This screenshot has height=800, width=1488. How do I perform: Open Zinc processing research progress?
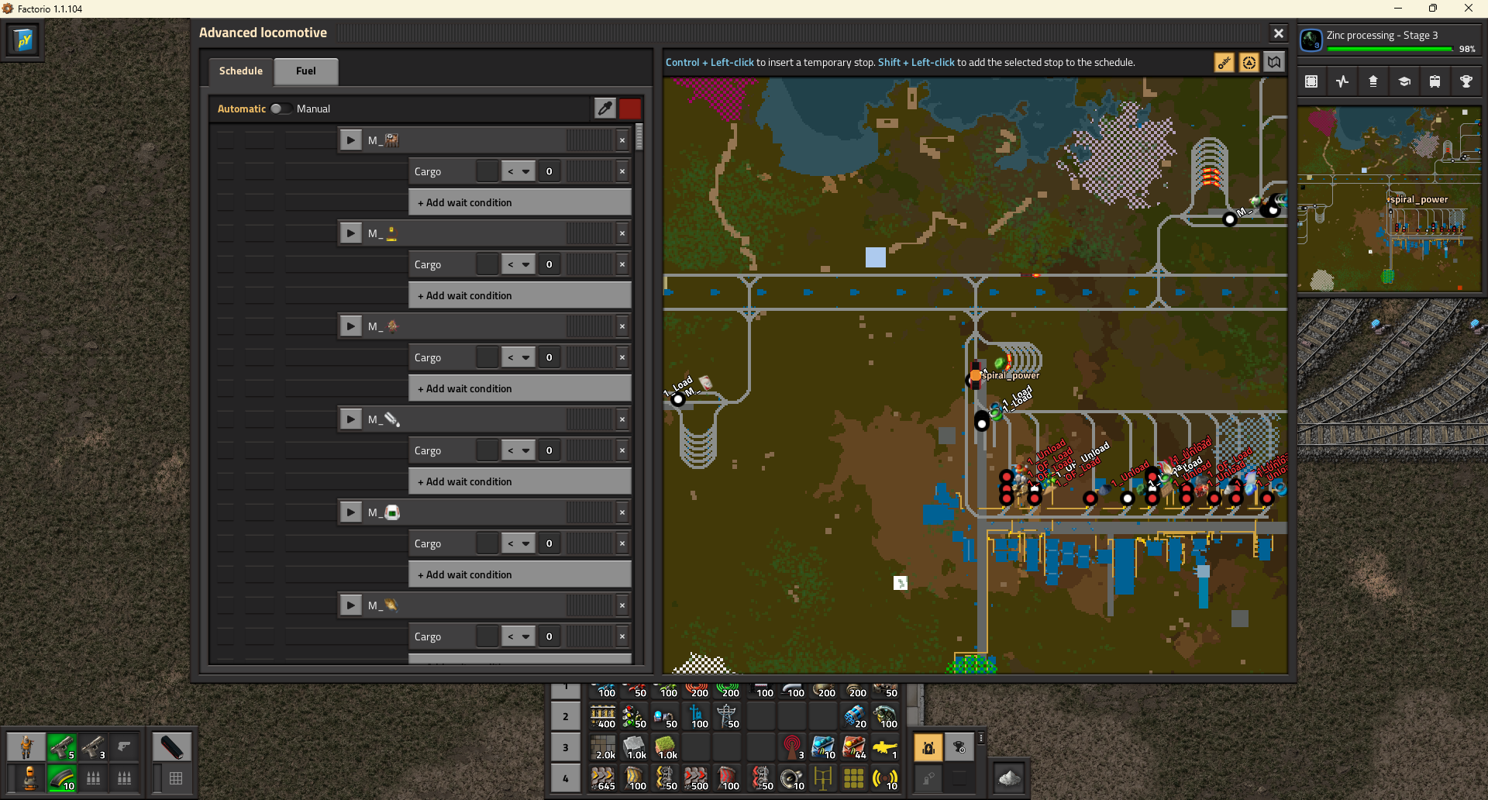pos(1389,40)
